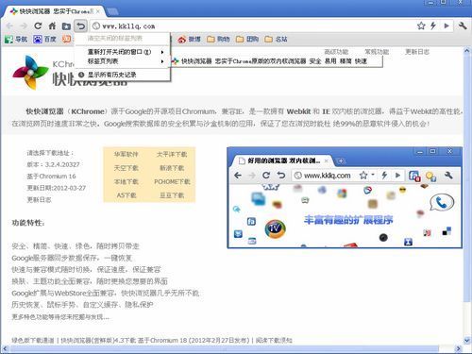Click the version text 版本:3.2.4.20327
The image size is (472, 354).
point(53,164)
